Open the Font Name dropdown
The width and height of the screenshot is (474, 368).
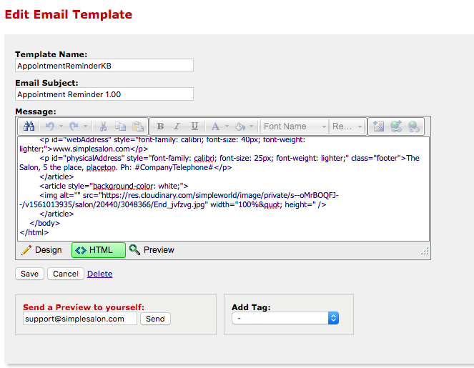click(294, 126)
